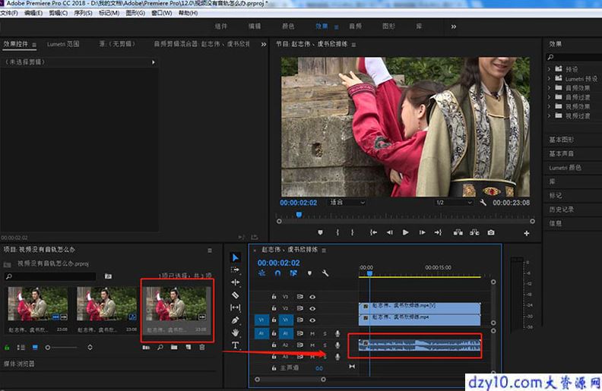602x391 pixels.
Task: Select the Hand tool
Action: (236, 333)
